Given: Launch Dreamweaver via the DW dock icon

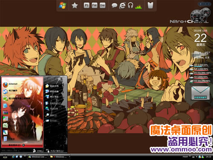Looking at the screenshot, I should [x=103, y=6].
